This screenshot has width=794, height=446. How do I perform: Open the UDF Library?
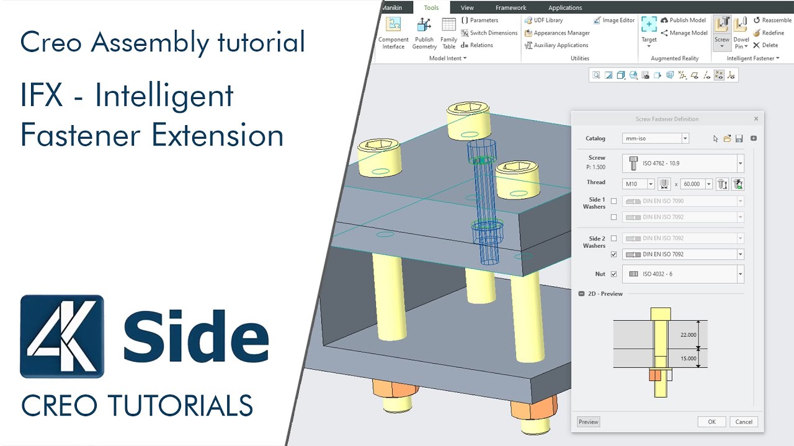[x=543, y=20]
